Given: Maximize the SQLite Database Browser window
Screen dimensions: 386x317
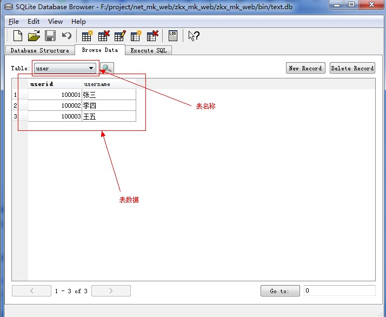Looking at the screenshot, I should click(351, 5).
